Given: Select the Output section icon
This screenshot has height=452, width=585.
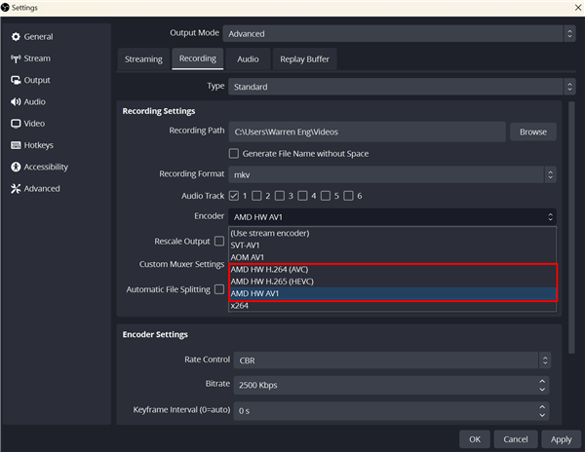Looking at the screenshot, I should coord(16,80).
